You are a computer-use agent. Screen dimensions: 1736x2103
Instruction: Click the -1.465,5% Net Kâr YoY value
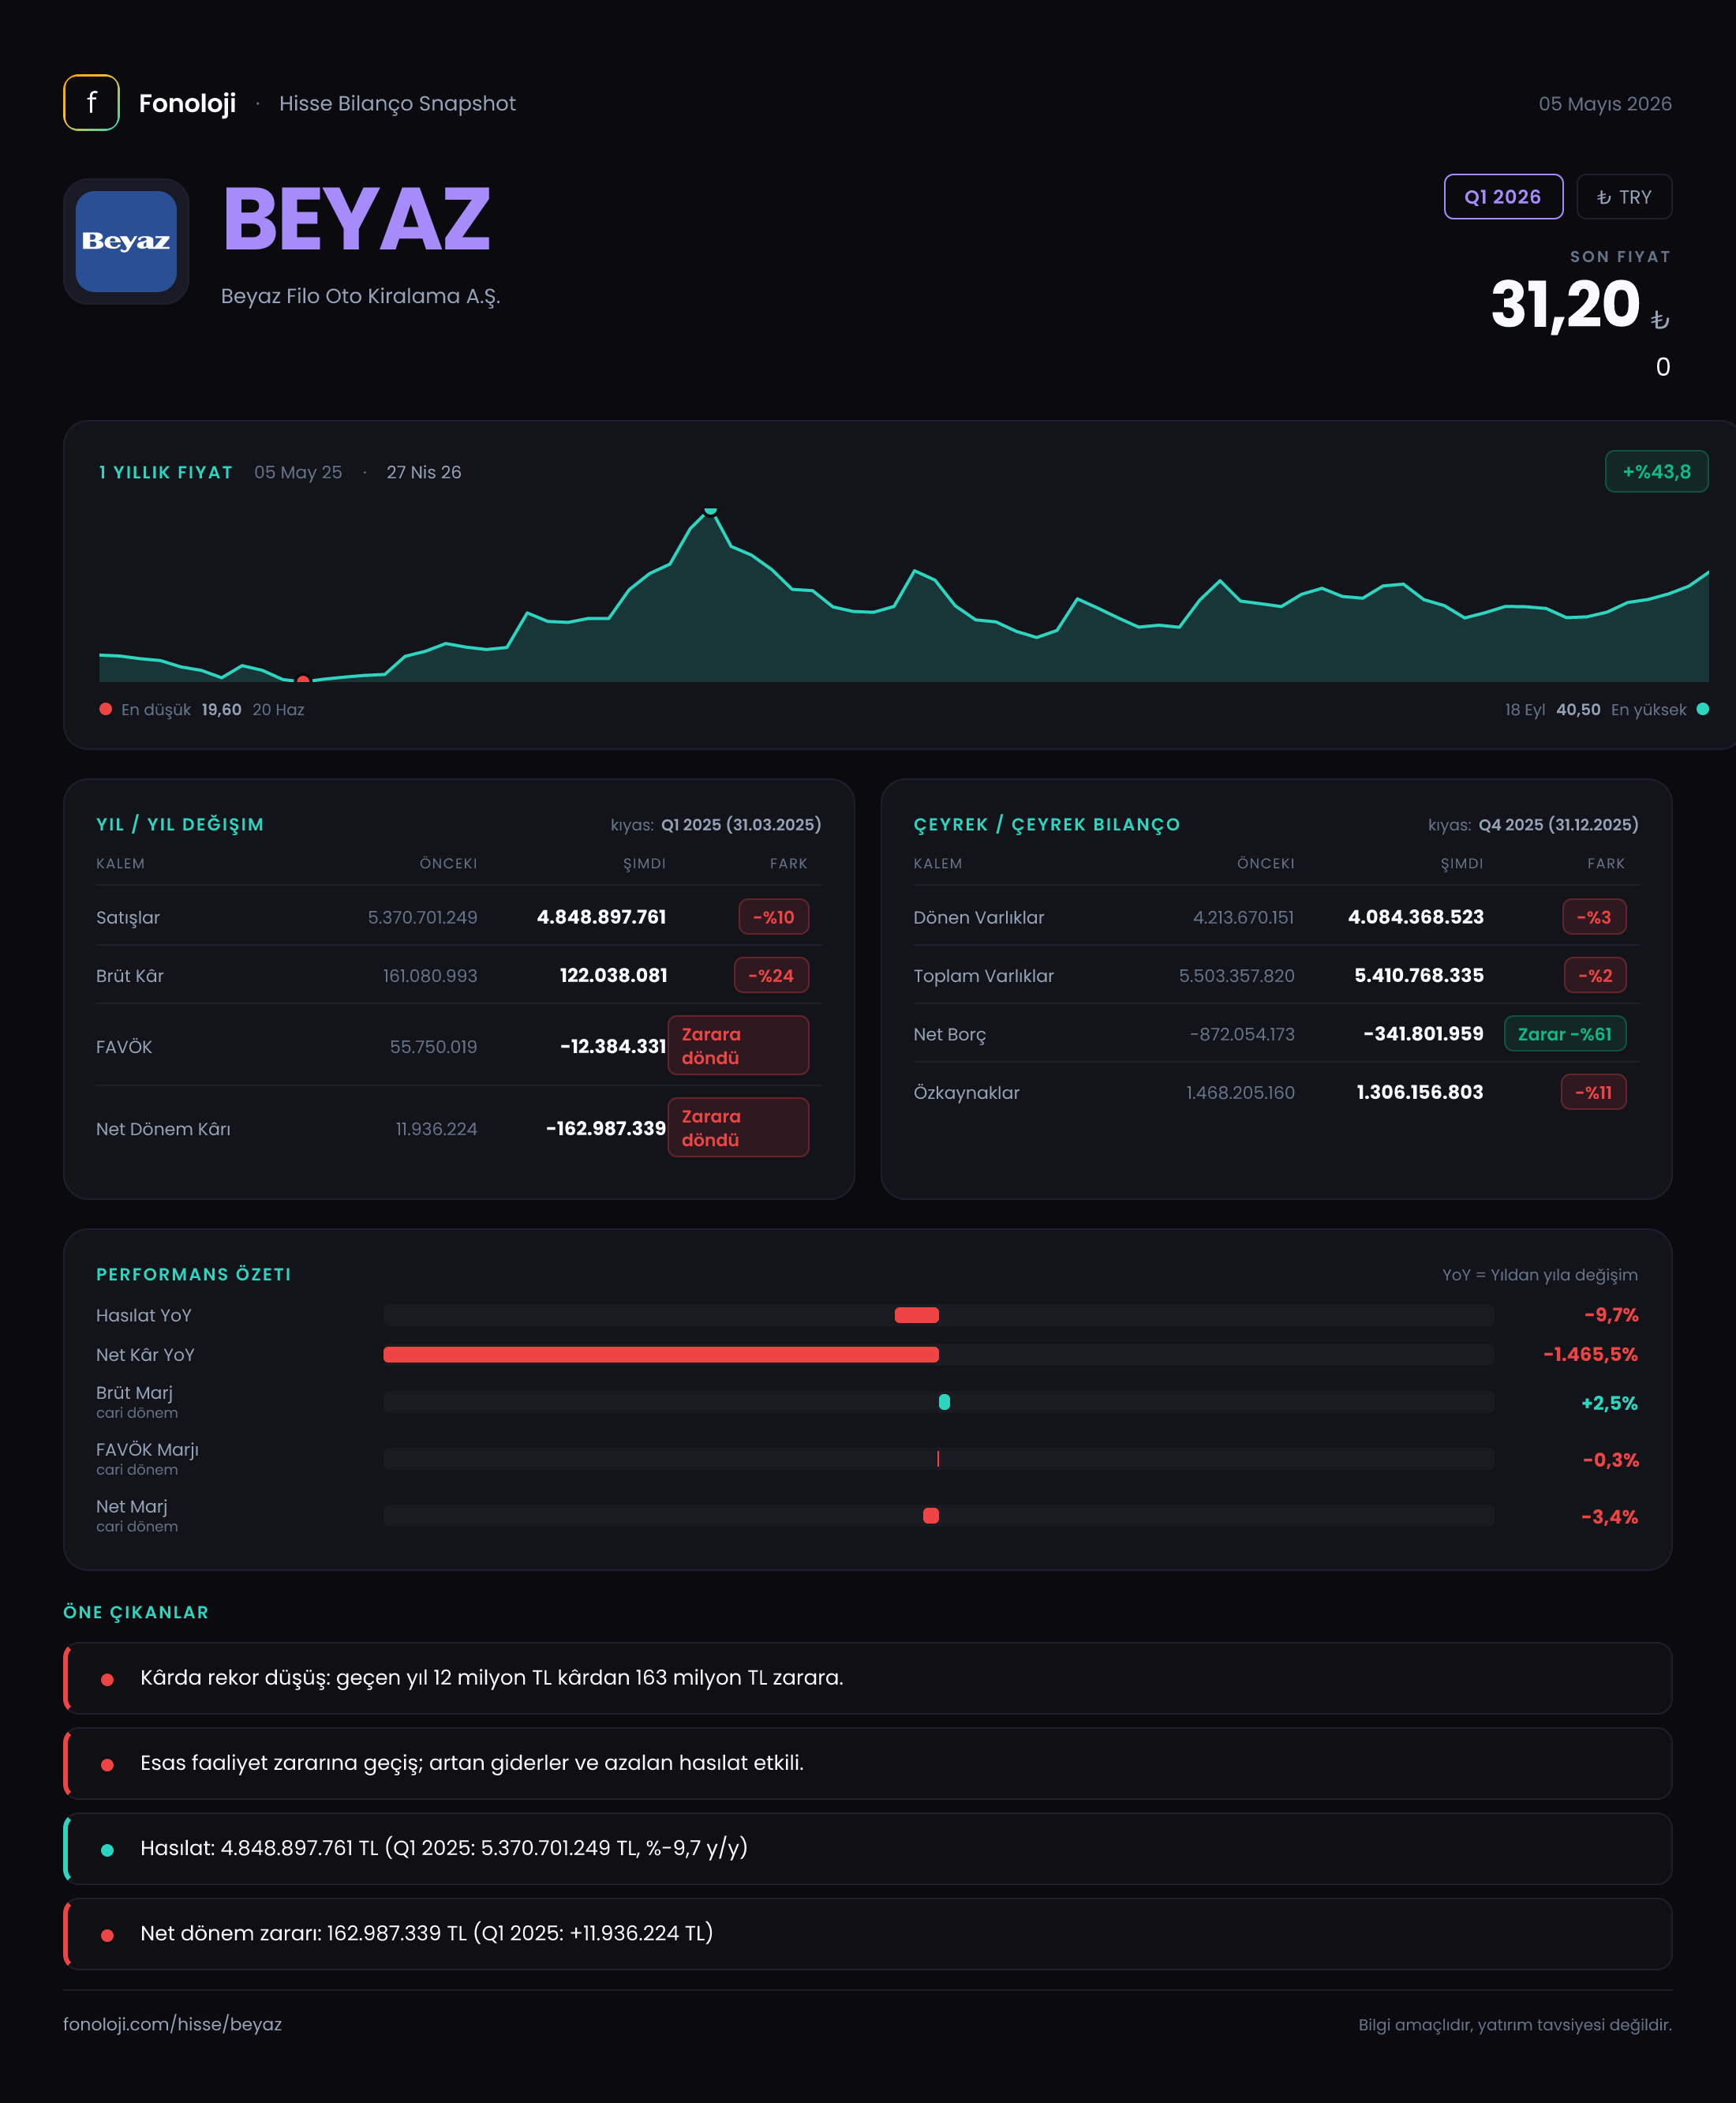click(x=1590, y=1355)
